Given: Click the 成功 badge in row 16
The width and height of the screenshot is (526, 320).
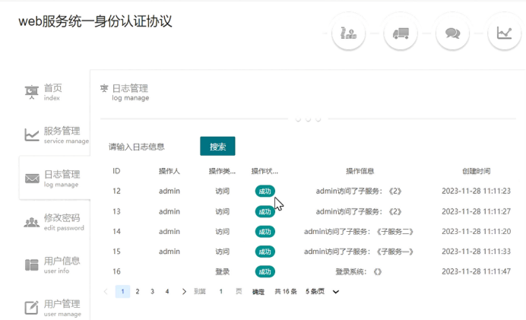Looking at the screenshot, I should point(265,271).
